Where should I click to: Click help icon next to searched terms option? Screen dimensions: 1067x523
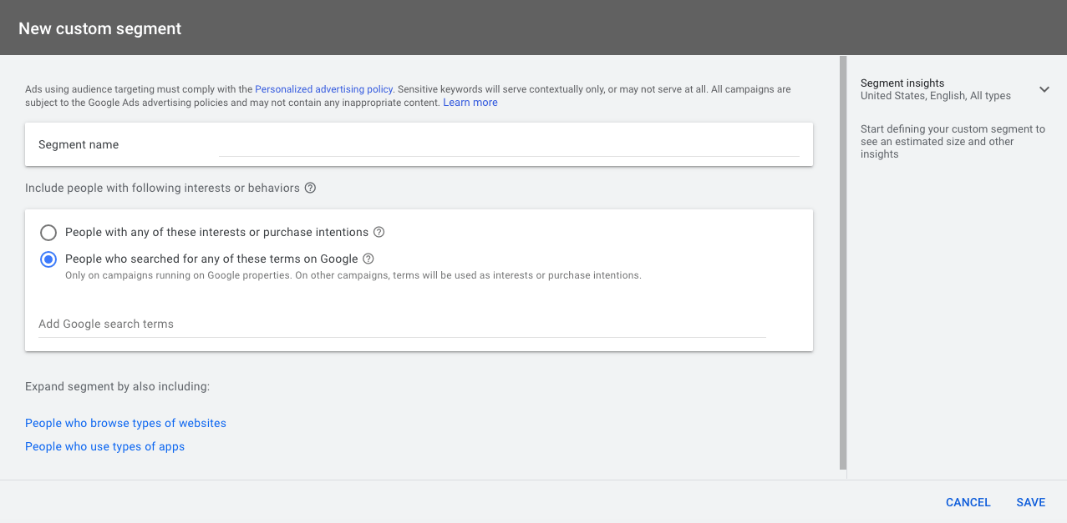click(x=368, y=259)
